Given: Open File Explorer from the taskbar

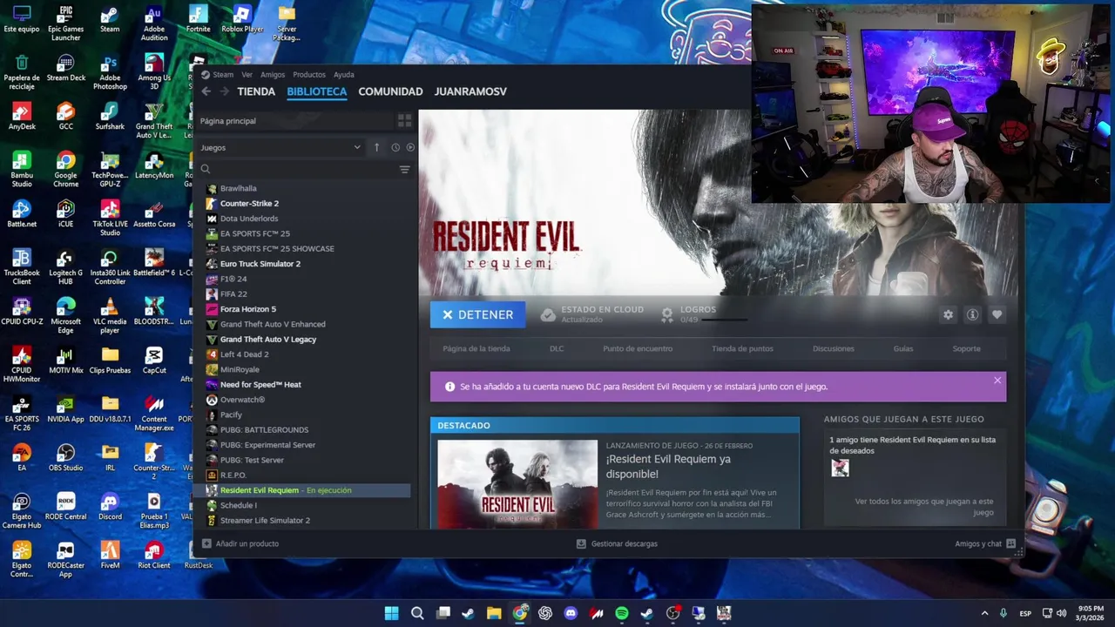Looking at the screenshot, I should coord(494,613).
